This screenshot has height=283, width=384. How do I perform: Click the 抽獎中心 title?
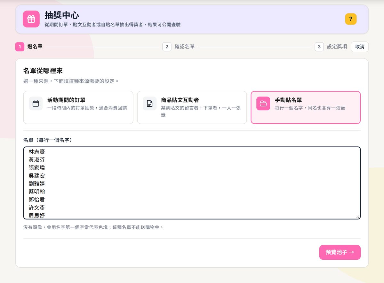click(62, 15)
